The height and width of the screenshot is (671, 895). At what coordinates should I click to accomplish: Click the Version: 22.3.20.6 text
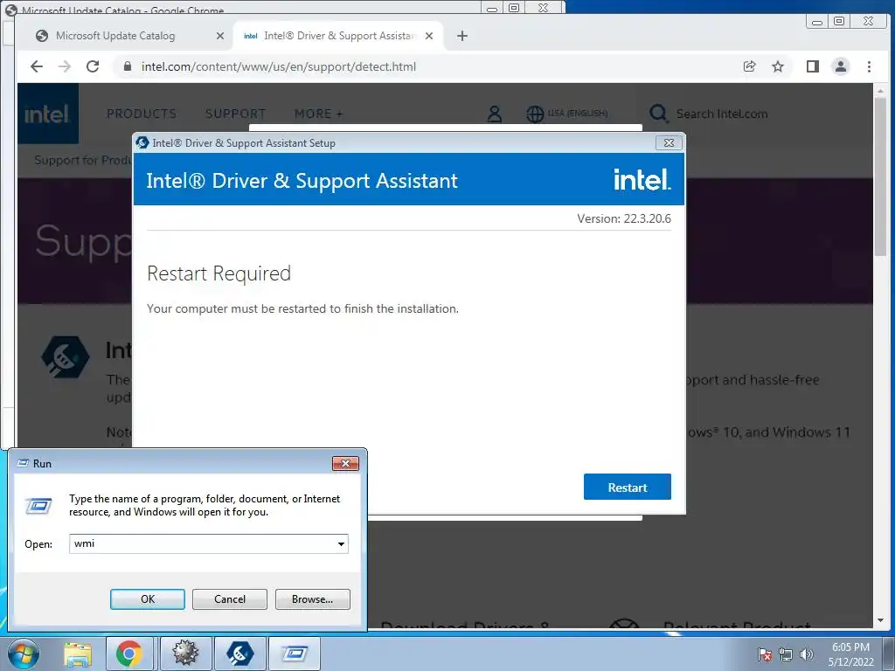624,218
